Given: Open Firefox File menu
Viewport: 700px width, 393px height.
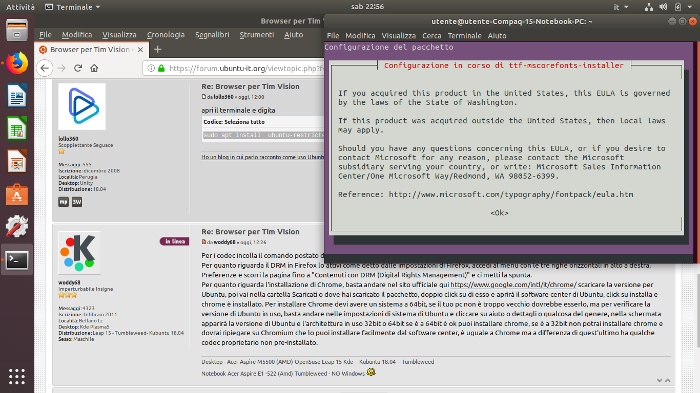Looking at the screenshot, I should pyautogui.click(x=46, y=35).
